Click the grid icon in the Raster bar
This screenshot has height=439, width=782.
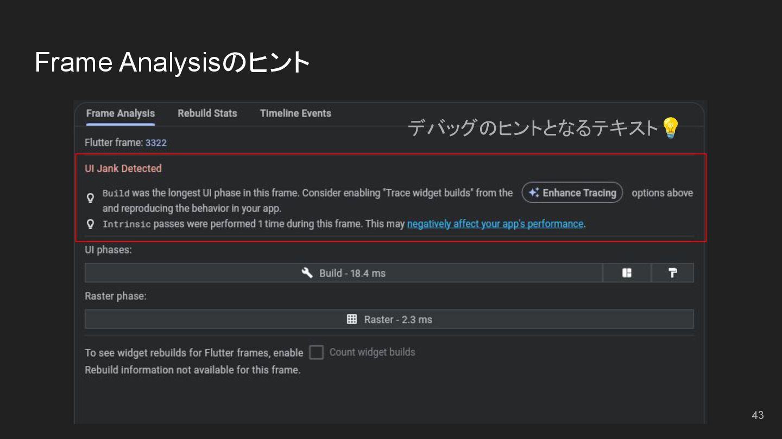[x=352, y=319]
